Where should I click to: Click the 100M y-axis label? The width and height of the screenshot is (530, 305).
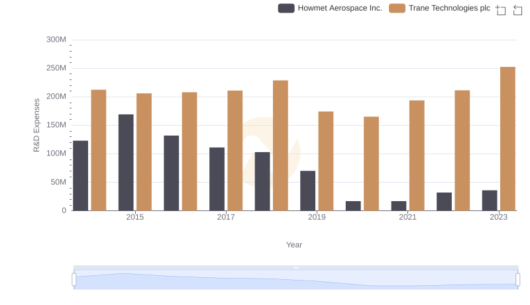click(56, 153)
